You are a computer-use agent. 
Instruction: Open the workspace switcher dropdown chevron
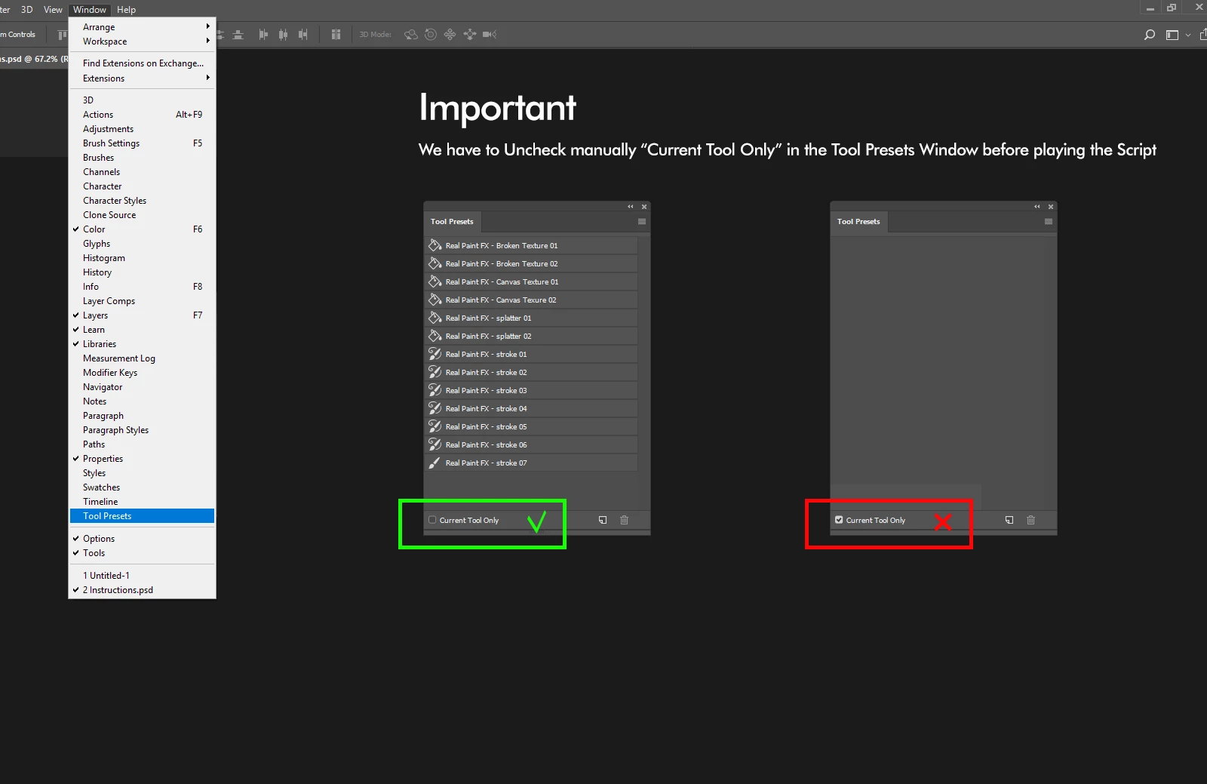tap(1188, 35)
